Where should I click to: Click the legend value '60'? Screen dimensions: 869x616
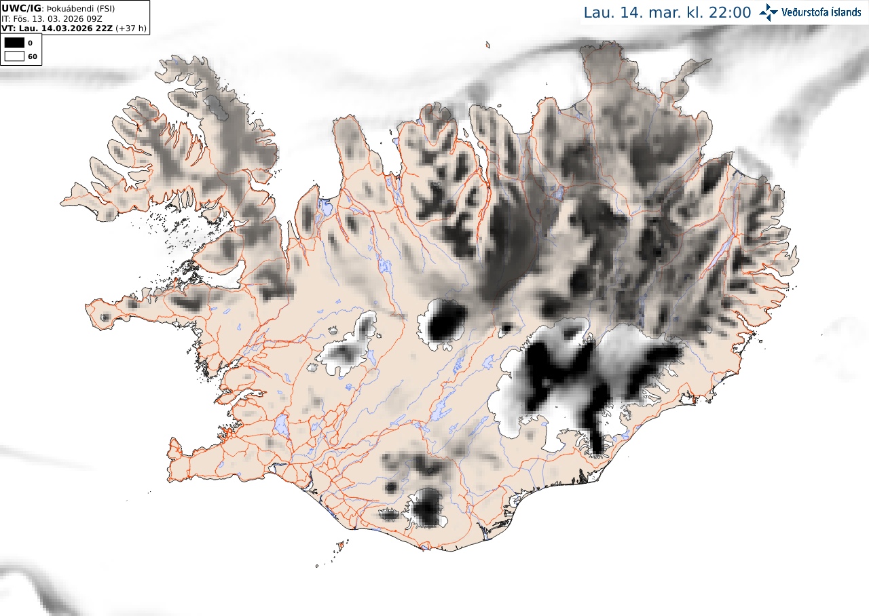(x=32, y=56)
